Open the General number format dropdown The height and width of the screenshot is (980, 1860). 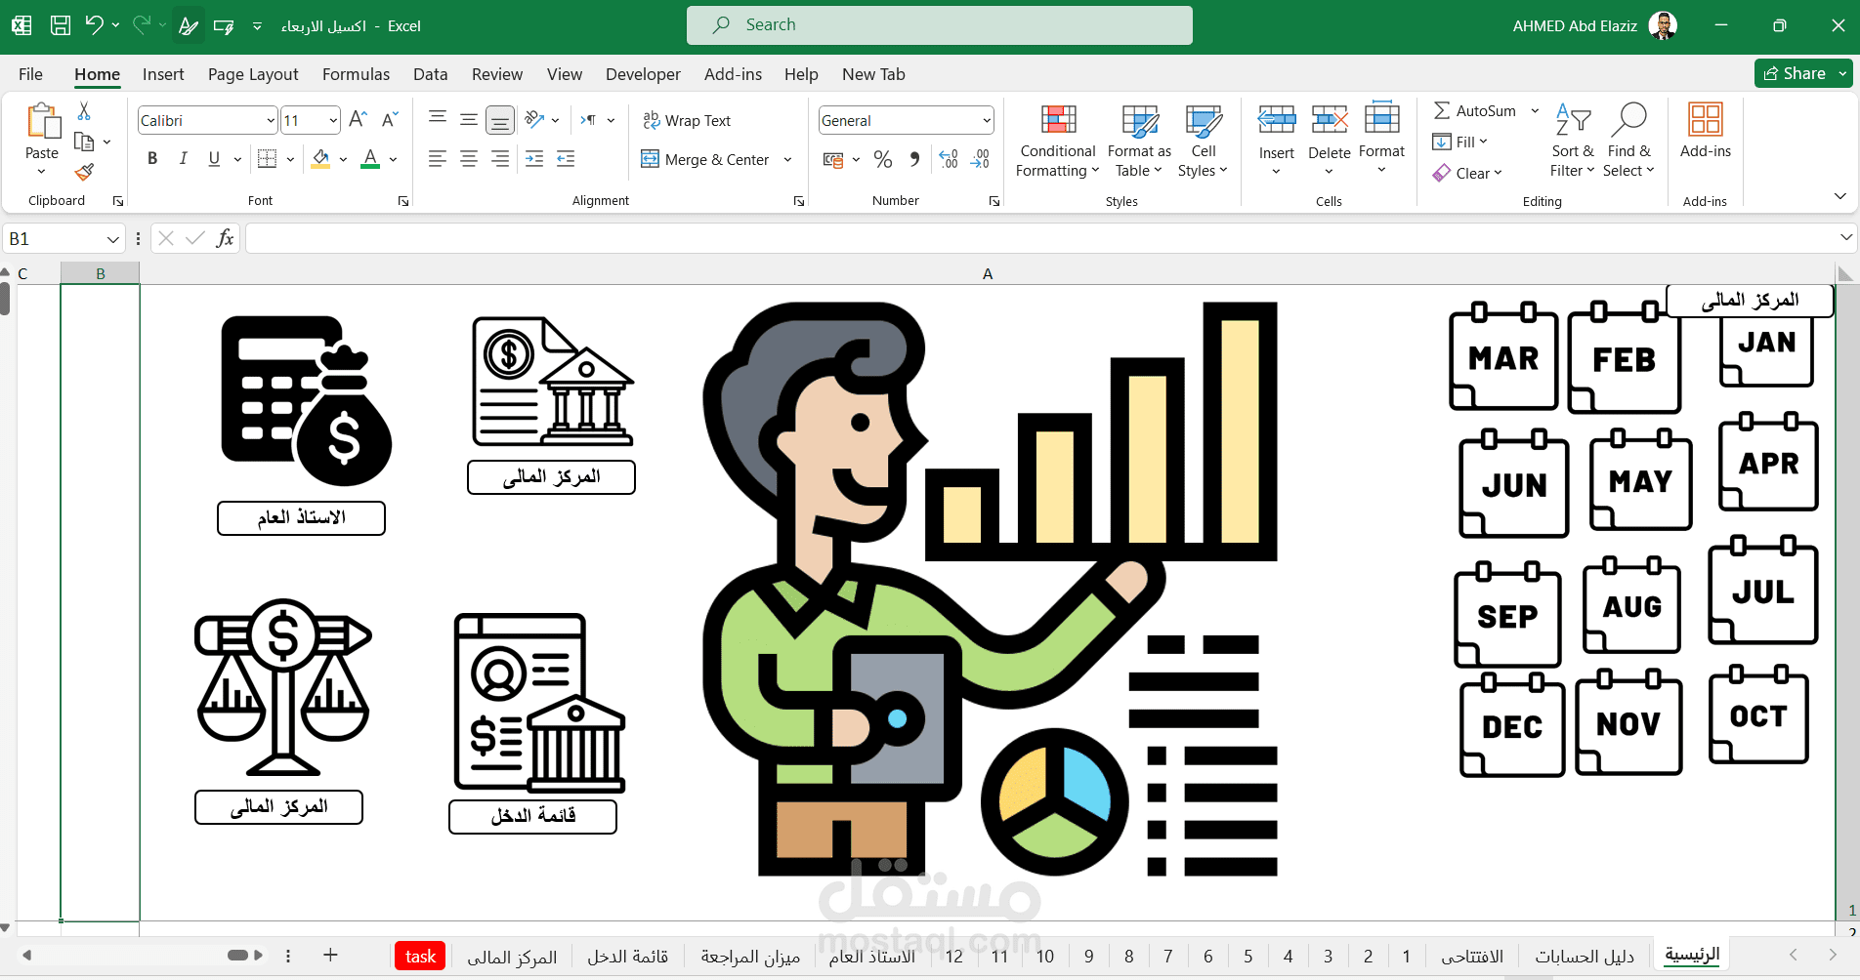click(x=987, y=121)
